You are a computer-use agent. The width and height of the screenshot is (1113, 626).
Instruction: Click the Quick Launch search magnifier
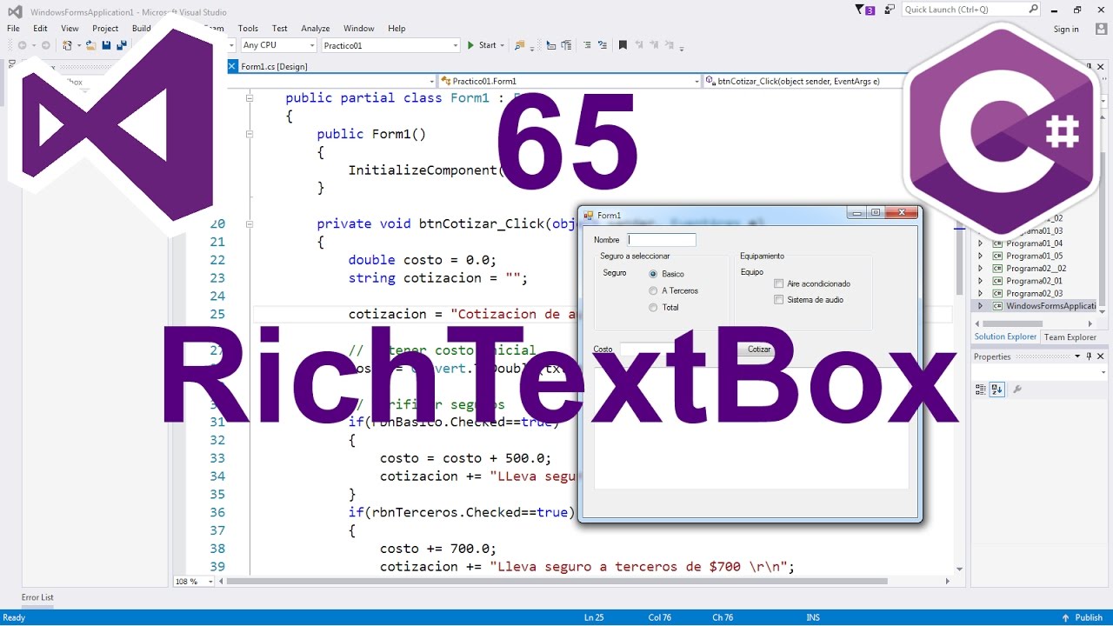(x=1033, y=9)
